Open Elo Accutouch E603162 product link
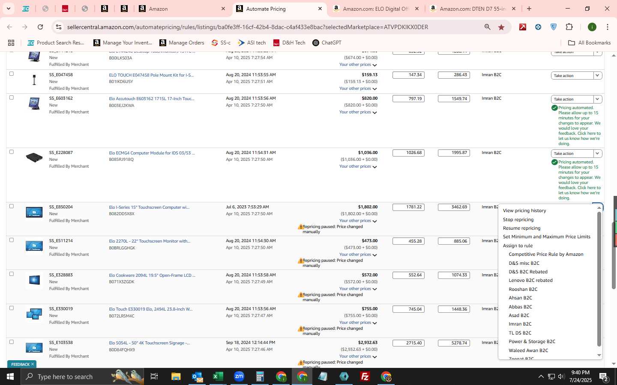 pyautogui.click(x=151, y=98)
